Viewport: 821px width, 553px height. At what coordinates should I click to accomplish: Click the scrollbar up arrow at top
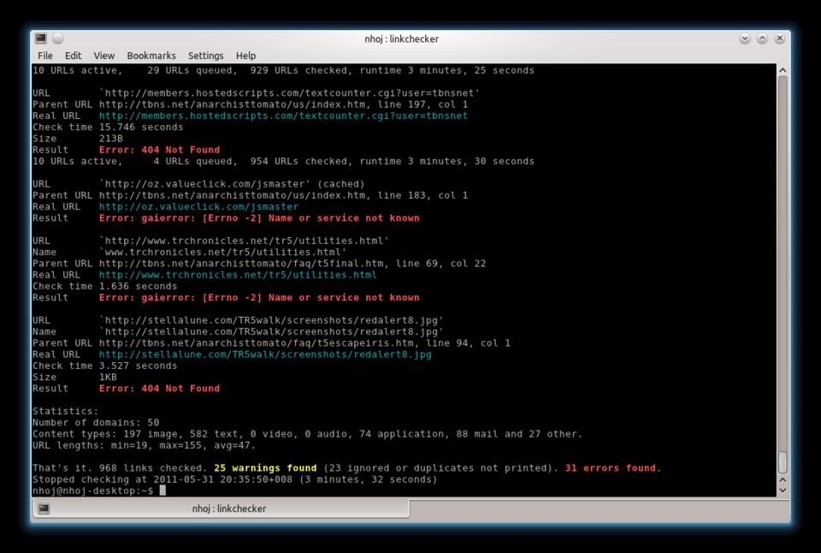783,70
